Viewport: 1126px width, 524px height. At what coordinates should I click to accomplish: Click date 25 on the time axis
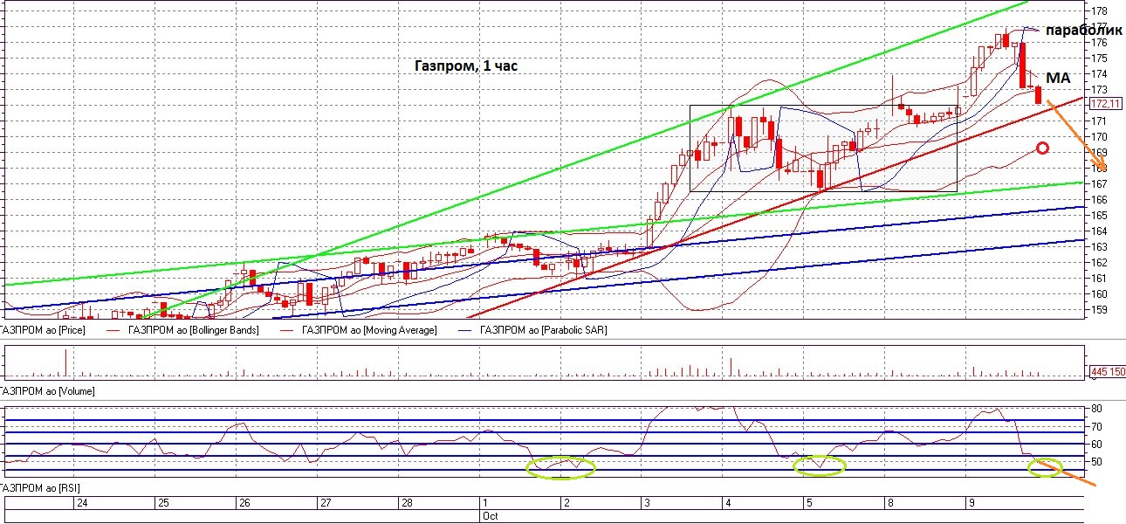tap(162, 503)
